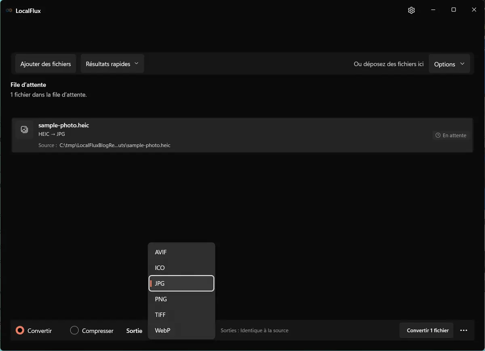Image resolution: width=485 pixels, height=351 pixels.
Task: Click the 1 fichier dans la file d'attente text
Action: (x=48, y=95)
